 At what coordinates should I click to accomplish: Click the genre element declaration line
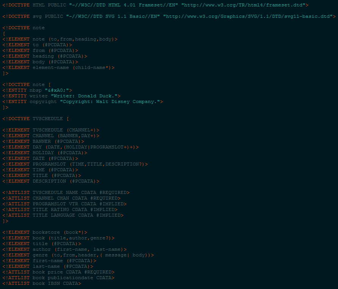point(78,255)
